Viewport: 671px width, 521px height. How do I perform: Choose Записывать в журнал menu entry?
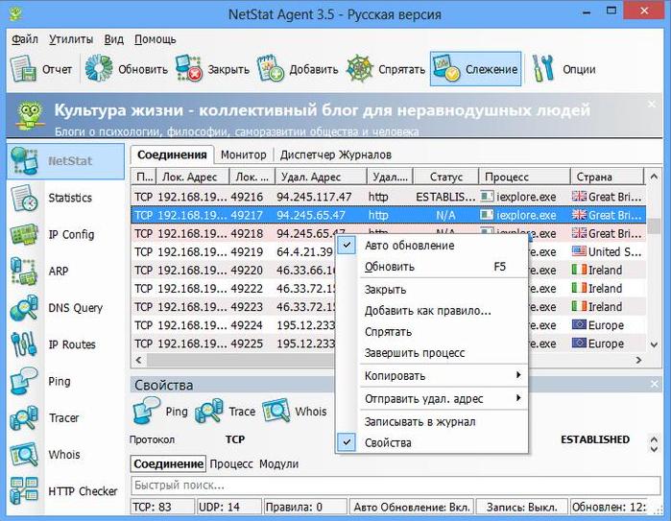[431, 422]
